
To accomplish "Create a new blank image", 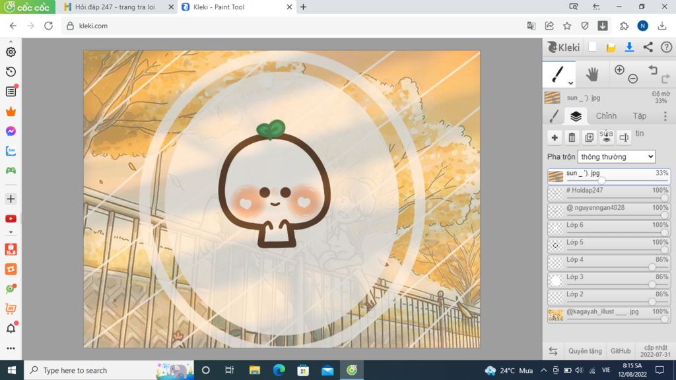I will coord(592,47).
